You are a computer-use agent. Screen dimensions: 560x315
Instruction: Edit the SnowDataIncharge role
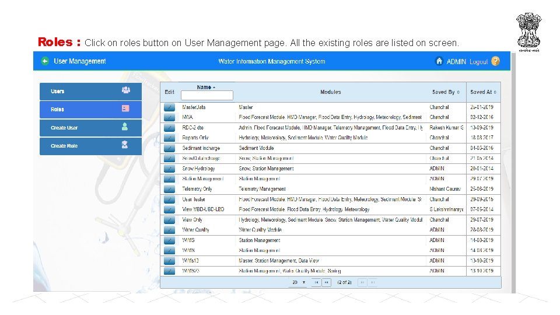pos(169,158)
